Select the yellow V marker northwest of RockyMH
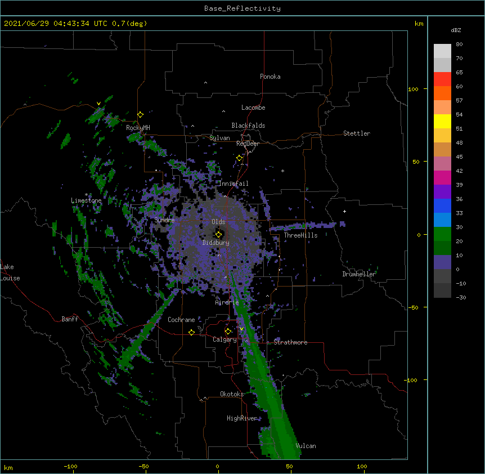 coord(98,104)
